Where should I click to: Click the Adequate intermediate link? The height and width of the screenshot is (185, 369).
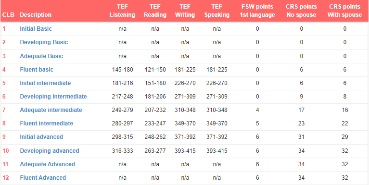[x=51, y=110]
